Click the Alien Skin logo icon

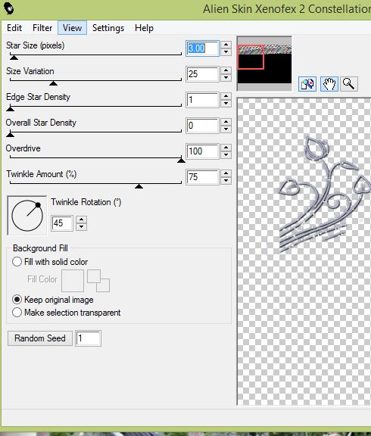coord(9,8)
